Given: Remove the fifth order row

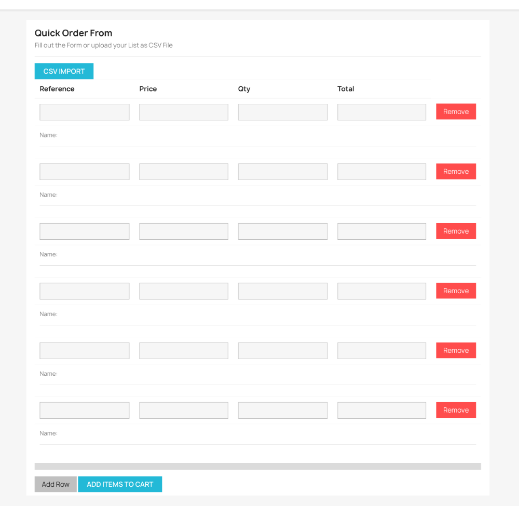Looking at the screenshot, I should [x=456, y=350].
